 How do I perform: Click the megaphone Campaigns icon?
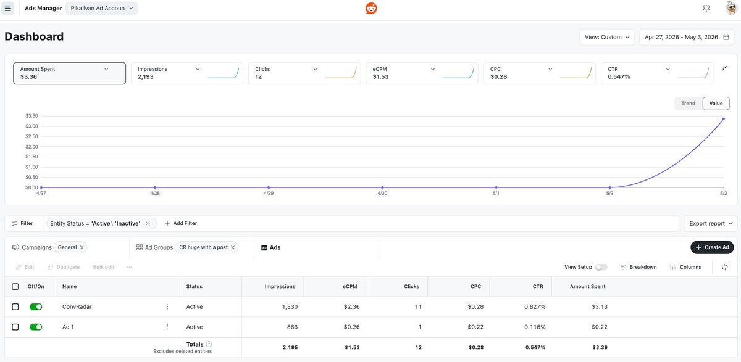15,247
